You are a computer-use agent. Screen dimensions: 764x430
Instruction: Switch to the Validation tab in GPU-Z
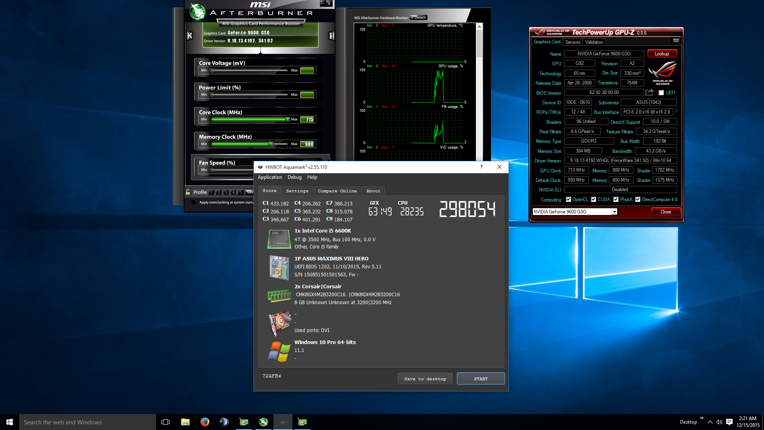[x=594, y=42]
